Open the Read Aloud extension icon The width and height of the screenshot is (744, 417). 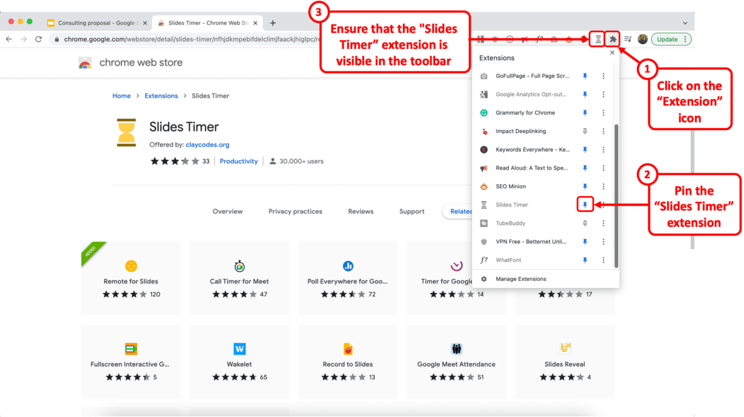pos(484,168)
